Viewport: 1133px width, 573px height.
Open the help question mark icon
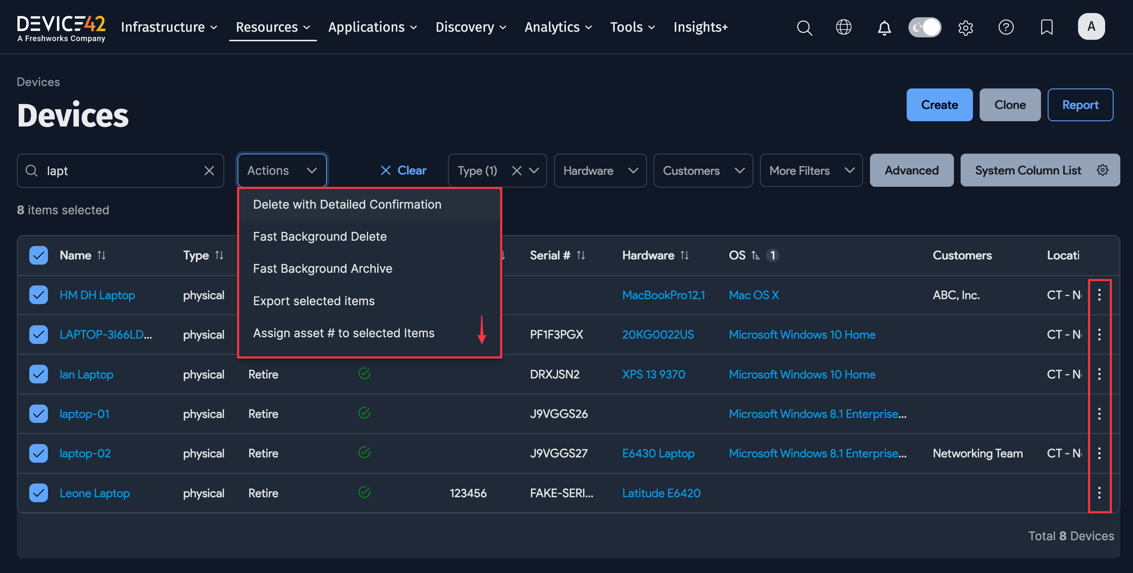[1006, 27]
